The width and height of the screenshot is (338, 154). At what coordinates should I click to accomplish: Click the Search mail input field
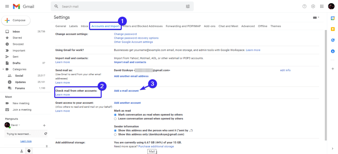[122, 7]
